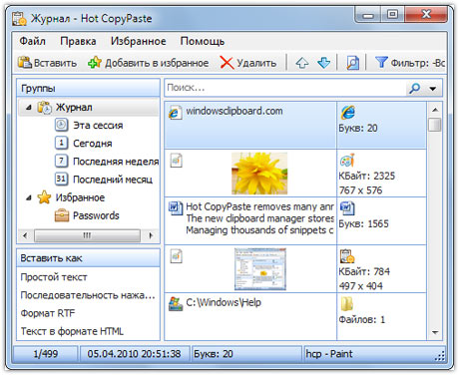The height and width of the screenshot is (375, 459).
Task: Click the Windows flag icon beside C:\Windows\Help
Action: 176,304
